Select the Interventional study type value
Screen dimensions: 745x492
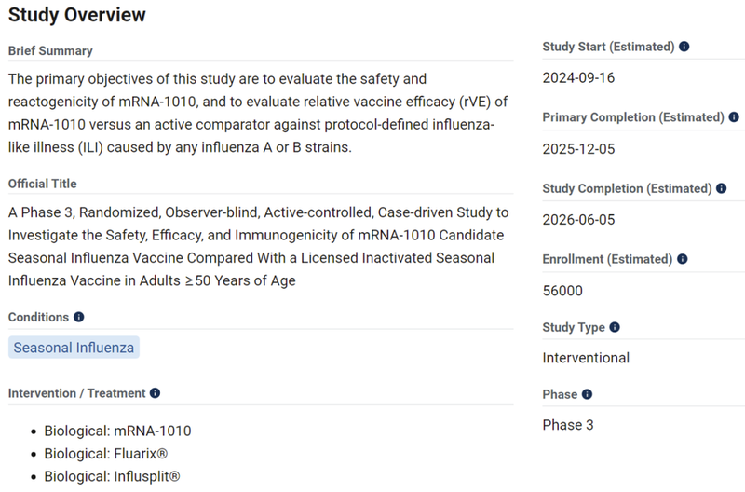(x=586, y=358)
